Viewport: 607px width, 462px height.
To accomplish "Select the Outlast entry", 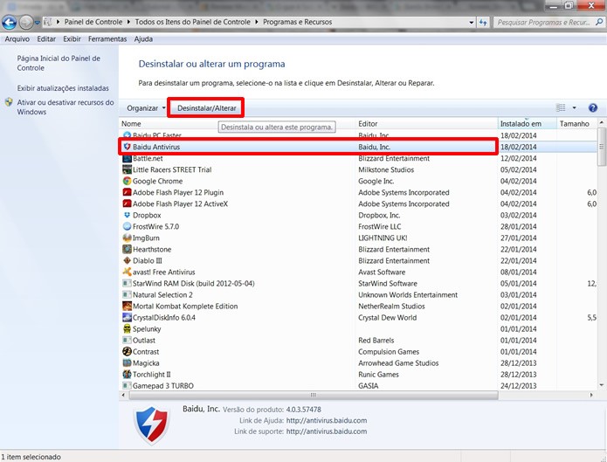I will tap(143, 341).
